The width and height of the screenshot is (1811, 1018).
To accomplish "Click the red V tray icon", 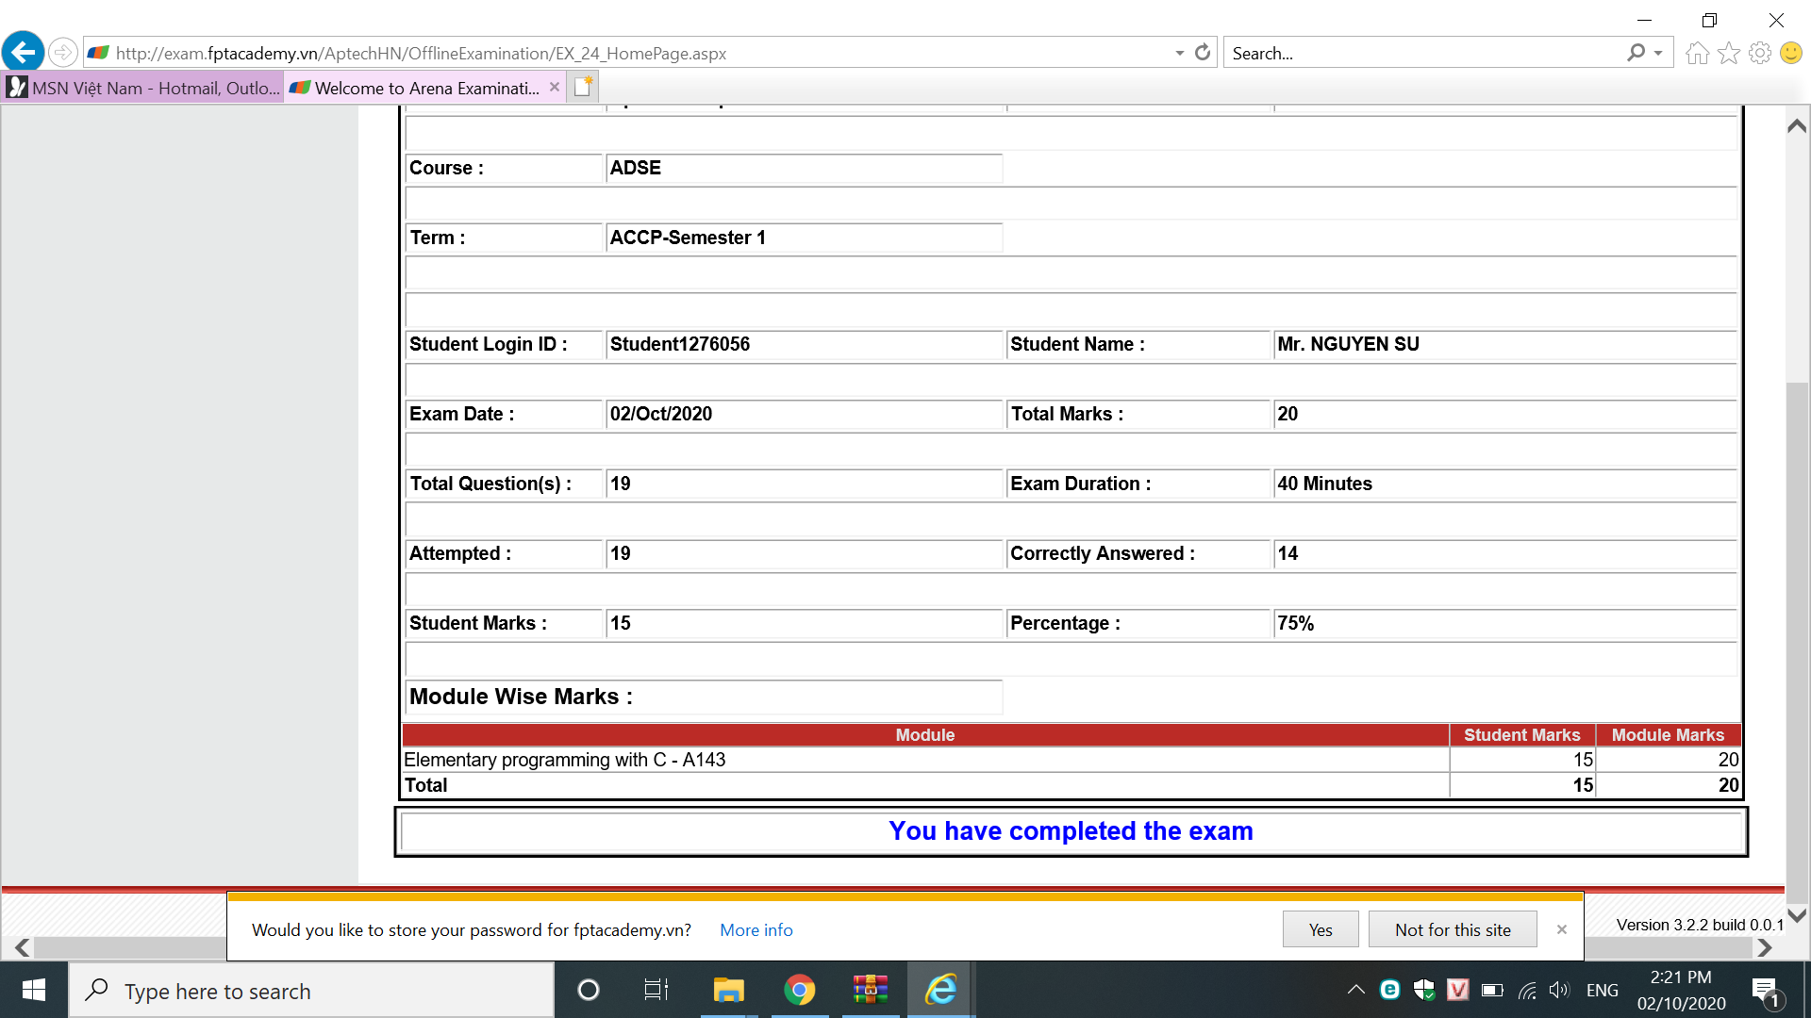I will tap(1458, 990).
